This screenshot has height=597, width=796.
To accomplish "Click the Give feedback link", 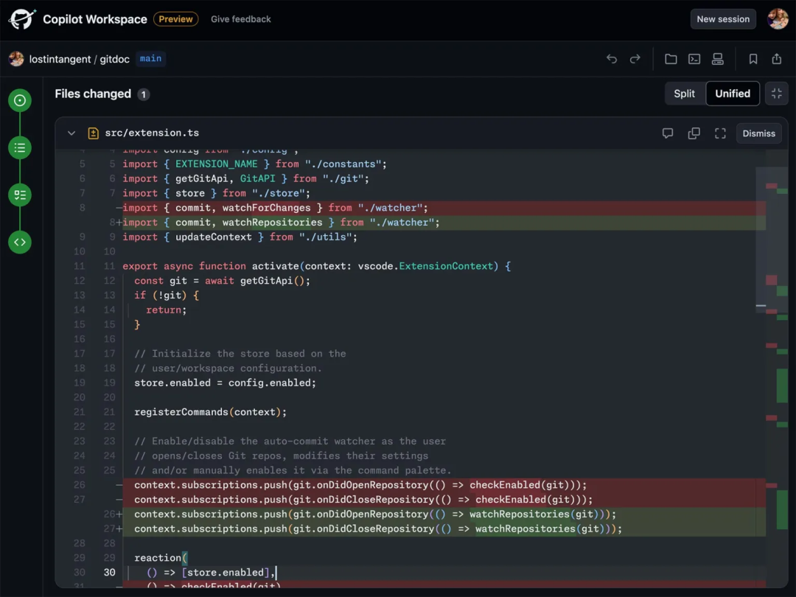I will click(240, 19).
